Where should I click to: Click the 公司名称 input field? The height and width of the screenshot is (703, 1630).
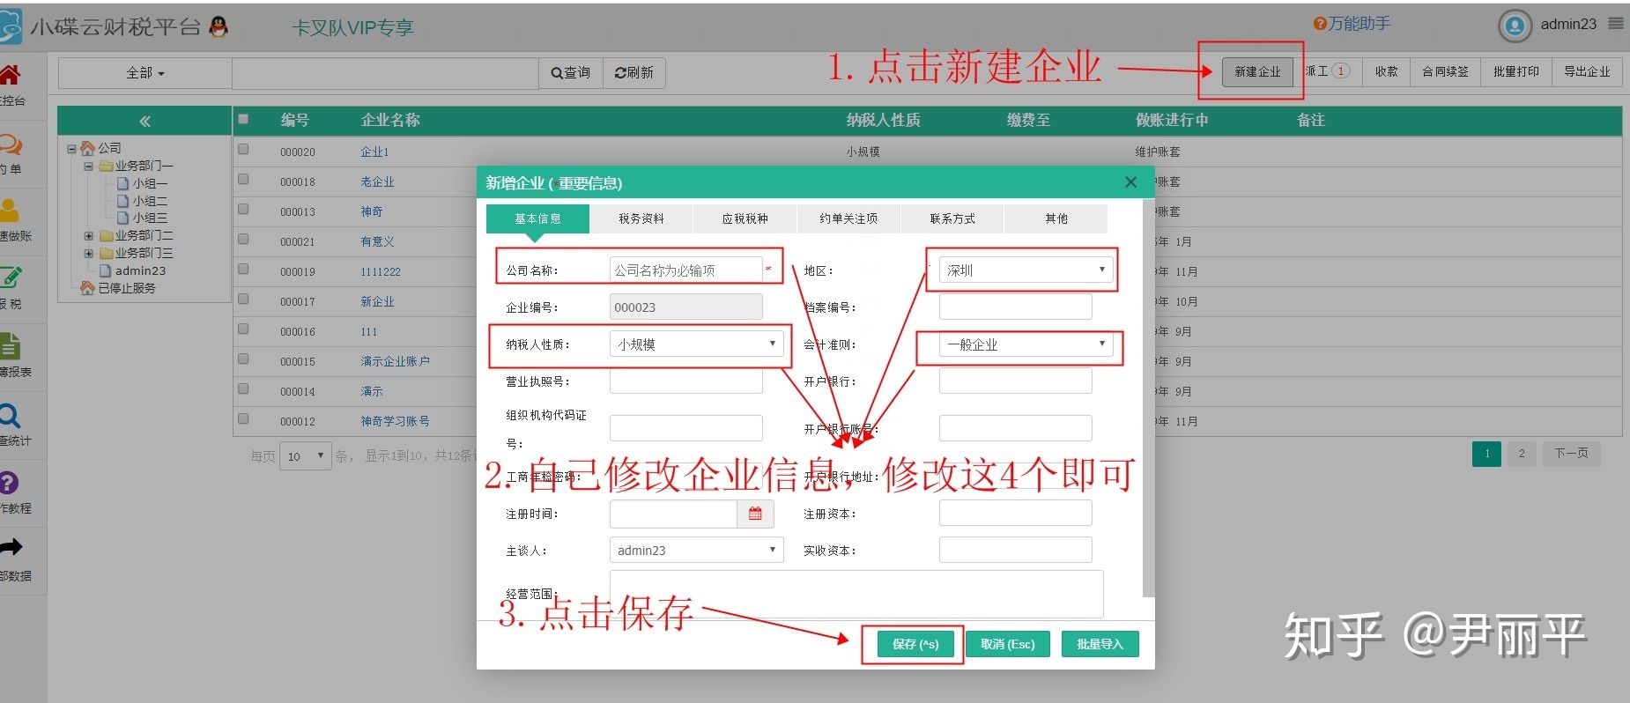pos(685,270)
